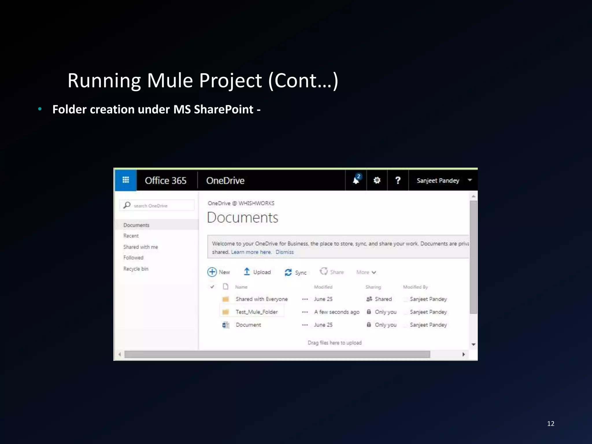The width and height of the screenshot is (592, 444).
Task: Open the settings gear icon
Action: pos(377,180)
